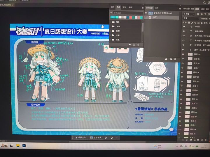Toggle visibility of 图层 24

pyautogui.click(x=179, y=134)
